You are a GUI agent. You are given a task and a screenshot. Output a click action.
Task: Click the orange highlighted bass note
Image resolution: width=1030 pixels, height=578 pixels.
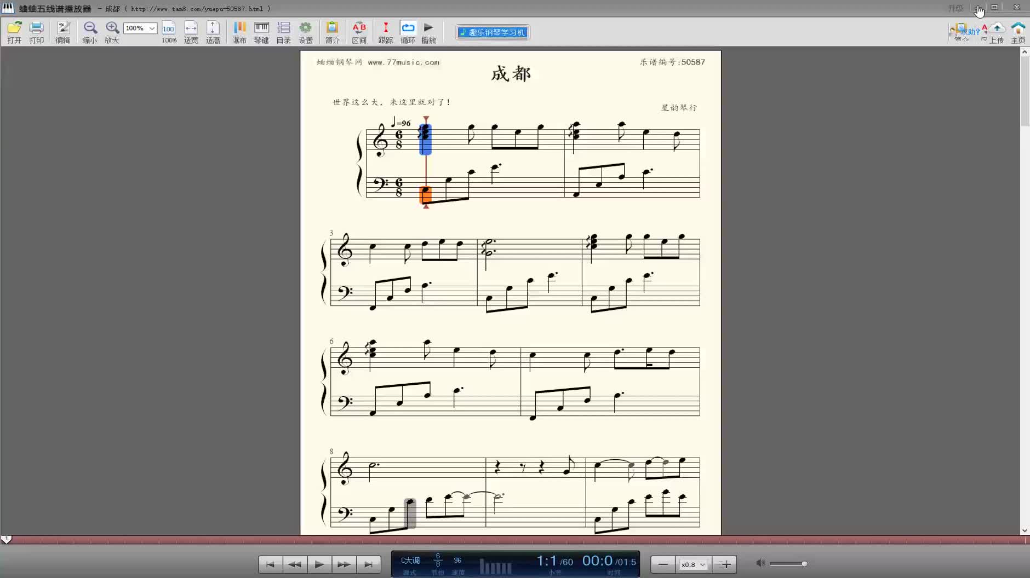click(x=426, y=195)
